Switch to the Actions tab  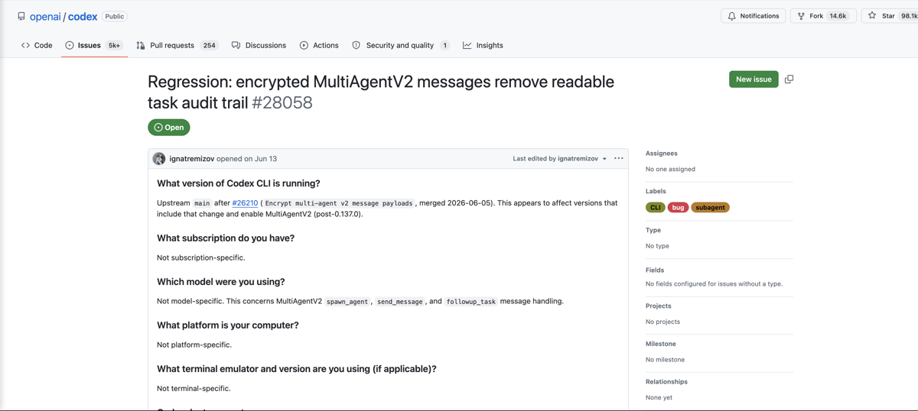click(319, 45)
